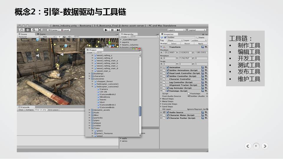Toggle scene lighting sun icon
The image size is (283, 159).
[x=59, y=37]
